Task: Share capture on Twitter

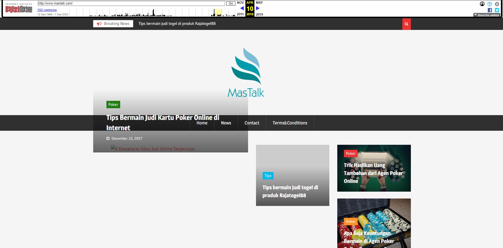Action: (x=497, y=10)
